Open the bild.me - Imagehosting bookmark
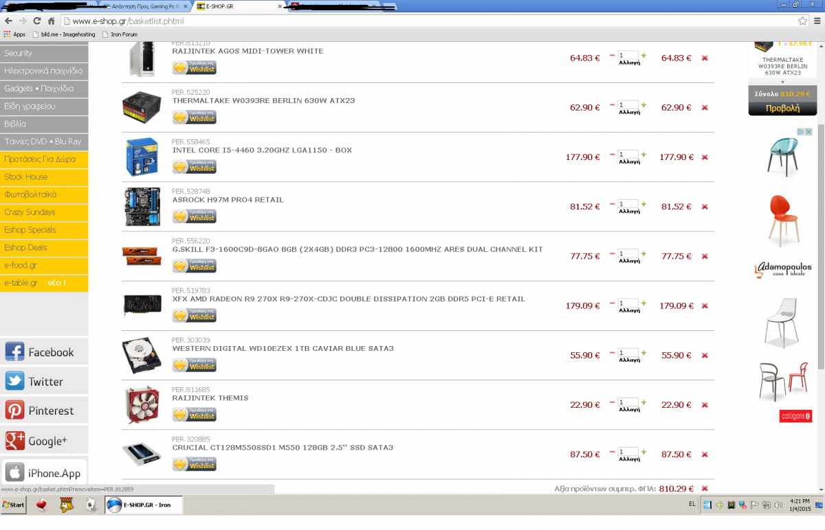 (63, 34)
